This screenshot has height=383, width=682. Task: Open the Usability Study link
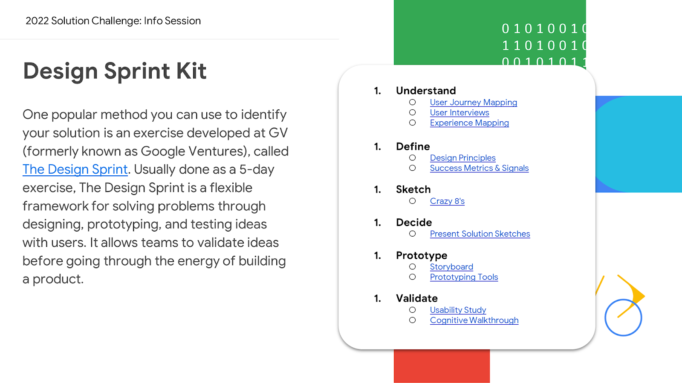click(458, 310)
